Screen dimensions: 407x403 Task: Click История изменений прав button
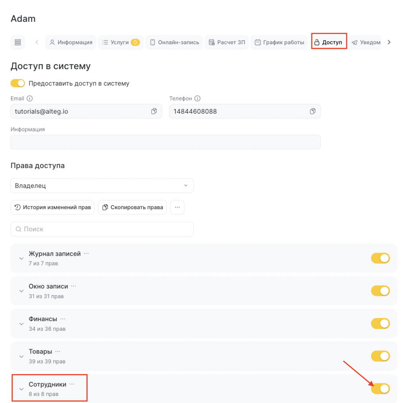pos(52,207)
